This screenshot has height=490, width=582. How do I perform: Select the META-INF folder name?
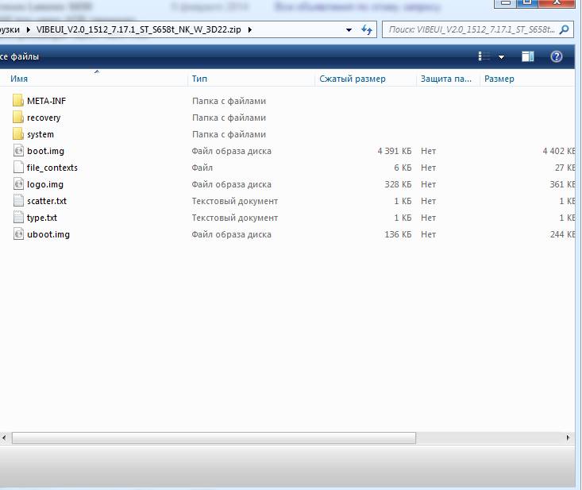tap(46, 101)
